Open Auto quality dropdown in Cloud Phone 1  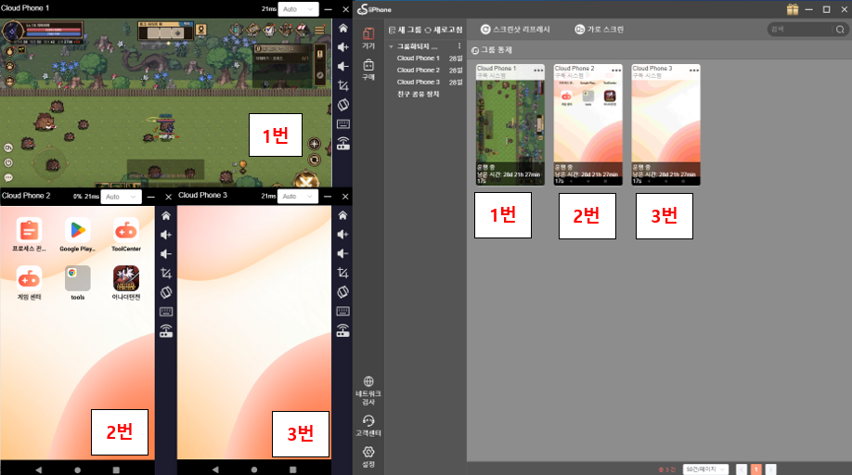click(x=298, y=9)
